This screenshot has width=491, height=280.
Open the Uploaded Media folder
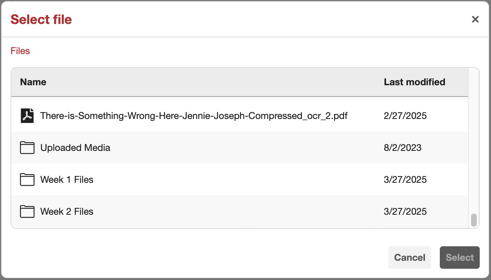point(75,148)
